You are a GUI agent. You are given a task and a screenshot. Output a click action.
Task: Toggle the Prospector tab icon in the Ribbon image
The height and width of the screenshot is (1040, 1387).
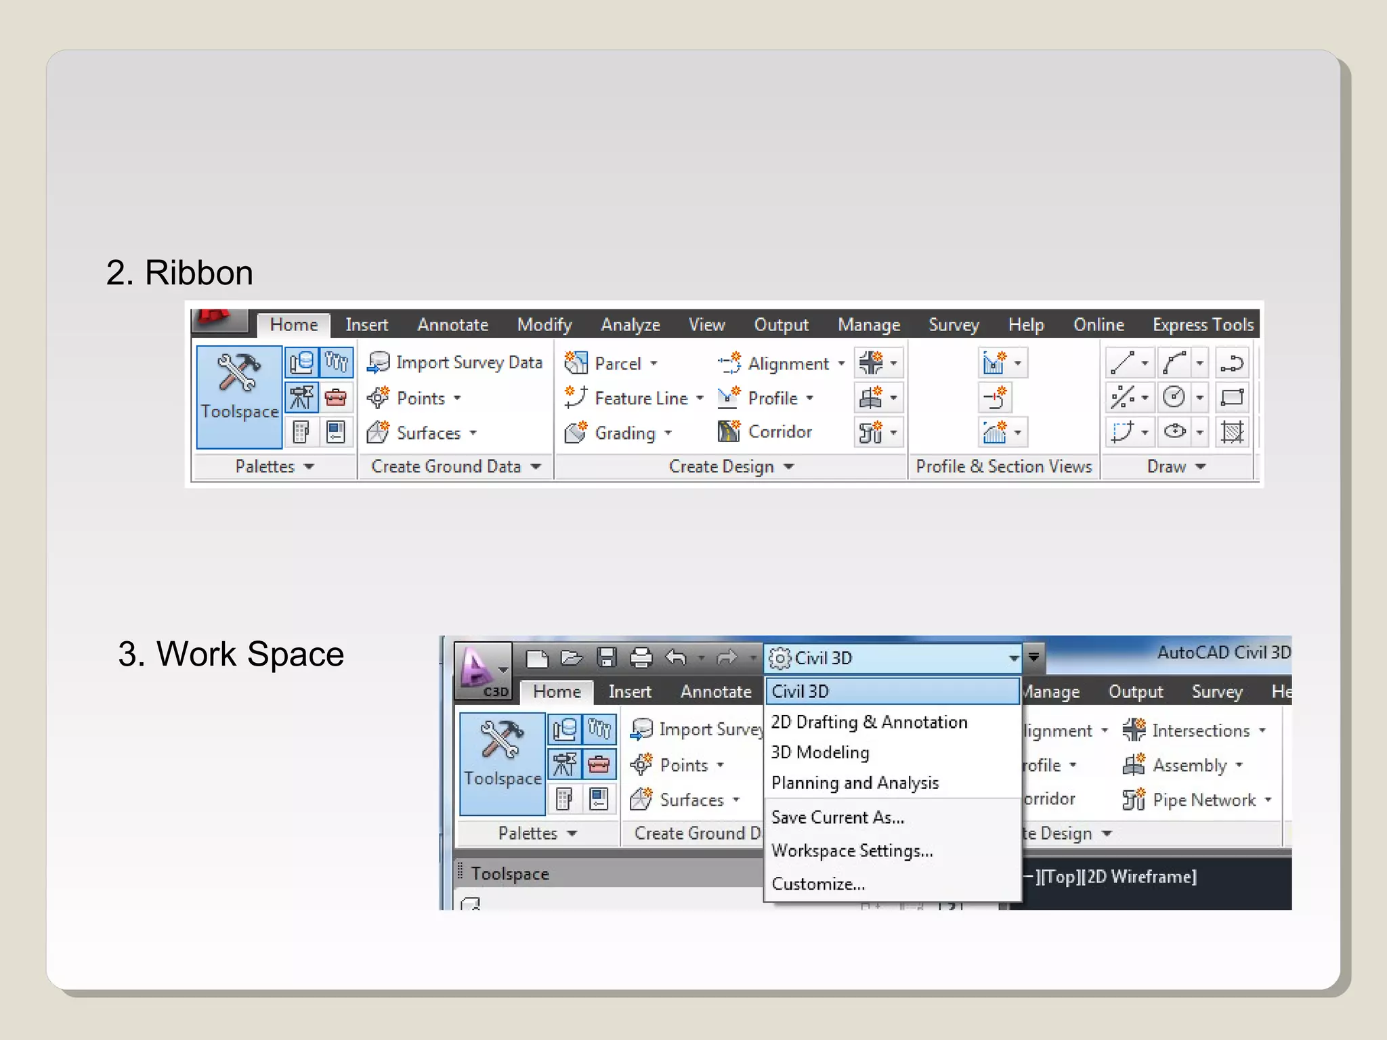point(301,363)
